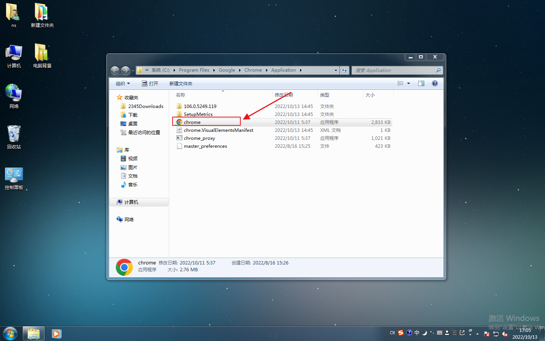Show the preview pane
Viewport: 545px width, 341px height.
click(421, 83)
